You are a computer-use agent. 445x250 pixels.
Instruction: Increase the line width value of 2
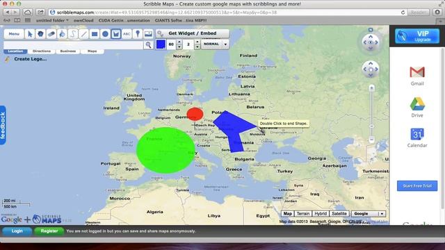197,42
